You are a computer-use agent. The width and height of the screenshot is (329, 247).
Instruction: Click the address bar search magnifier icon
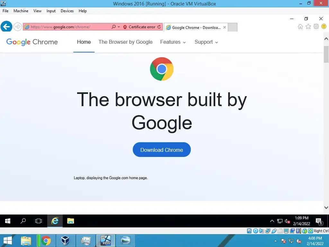(113, 27)
